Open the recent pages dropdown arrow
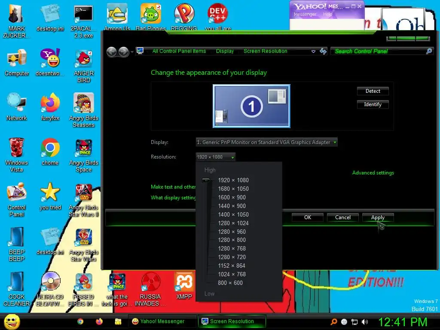This screenshot has width=440, height=330. (132, 52)
